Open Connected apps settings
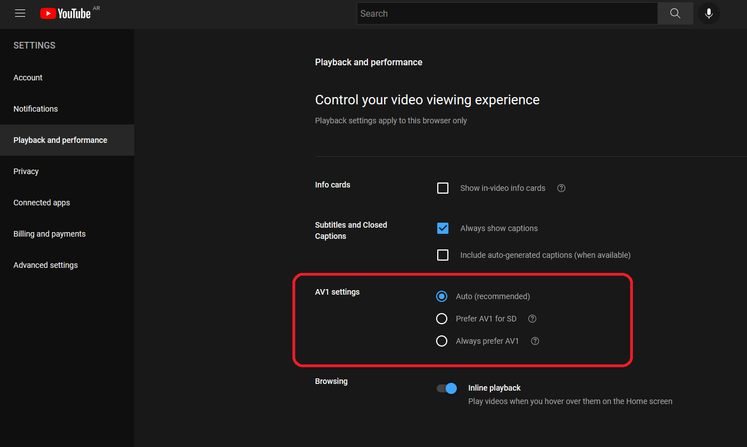 [x=67, y=203]
